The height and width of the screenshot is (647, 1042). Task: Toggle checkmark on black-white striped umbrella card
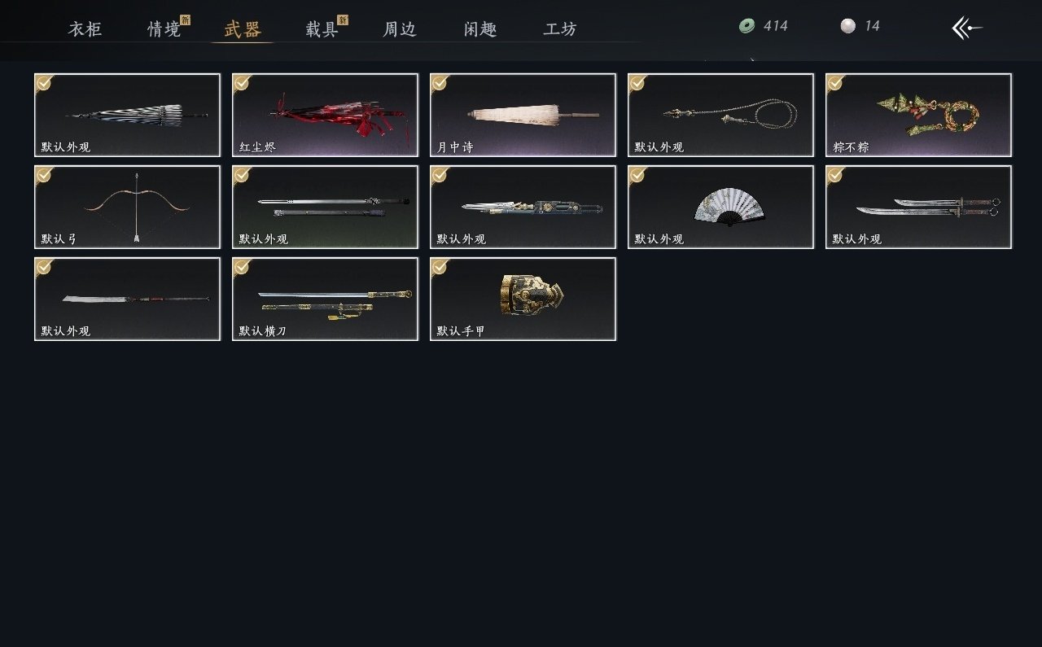[44, 82]
